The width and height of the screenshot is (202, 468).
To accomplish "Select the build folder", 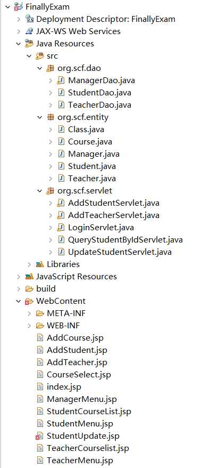I will tap(46, 288).
